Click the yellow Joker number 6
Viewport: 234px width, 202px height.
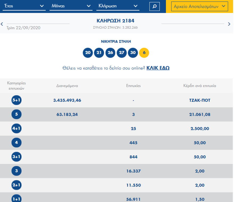point(144,53)
